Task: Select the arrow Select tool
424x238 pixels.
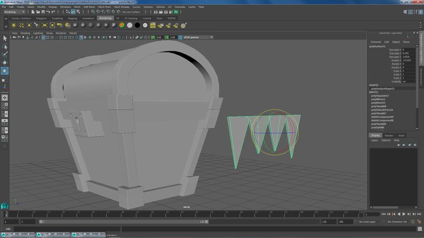Action: (x=4, y=39)
